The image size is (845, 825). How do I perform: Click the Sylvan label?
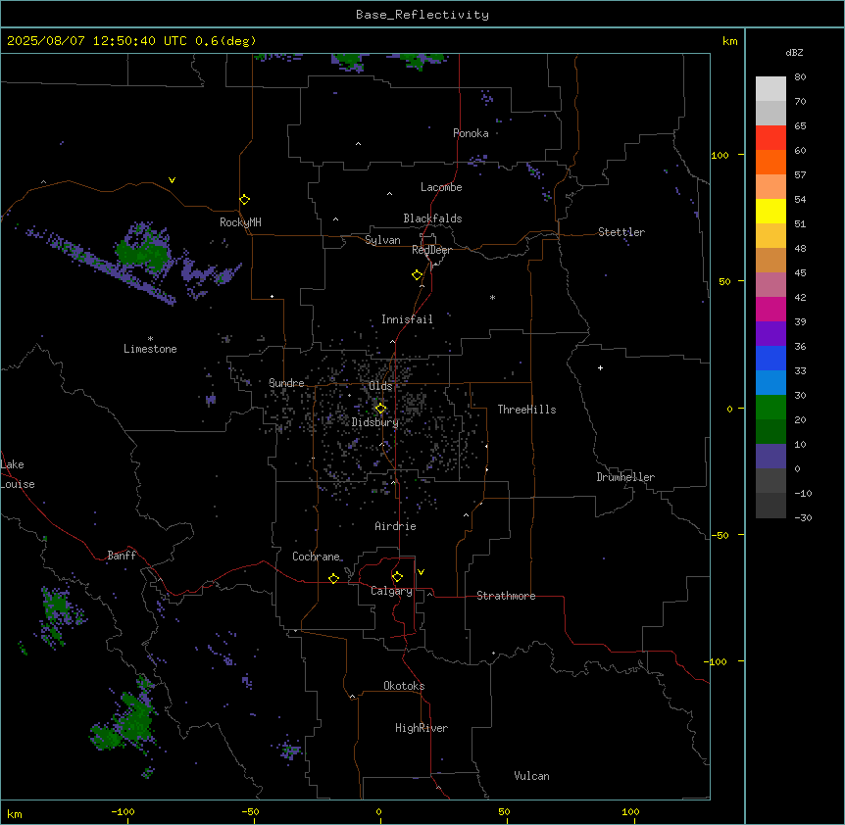(x=382, y=240)
